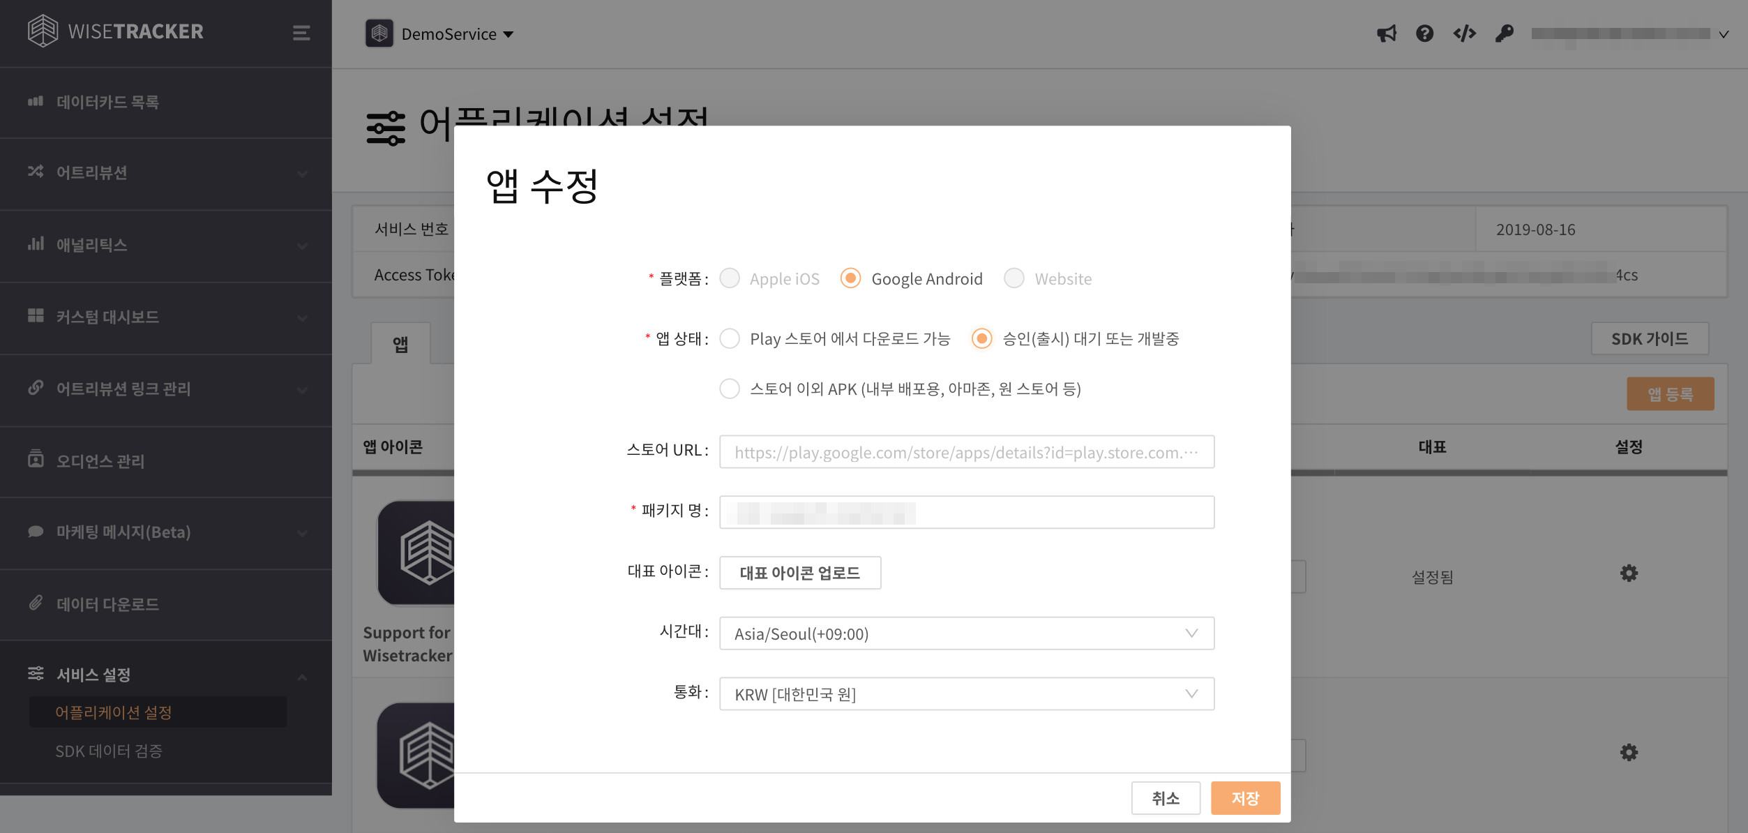Image resolution: width=1748 pixels, height=833 pixels.
Task: Select the Apple iOS platform radio
Action: coord(730,278)
